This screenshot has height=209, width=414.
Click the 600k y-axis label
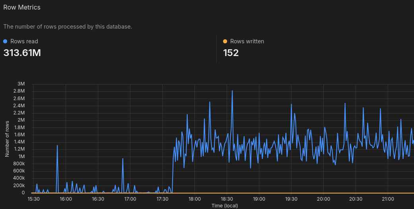coord(19,171)
